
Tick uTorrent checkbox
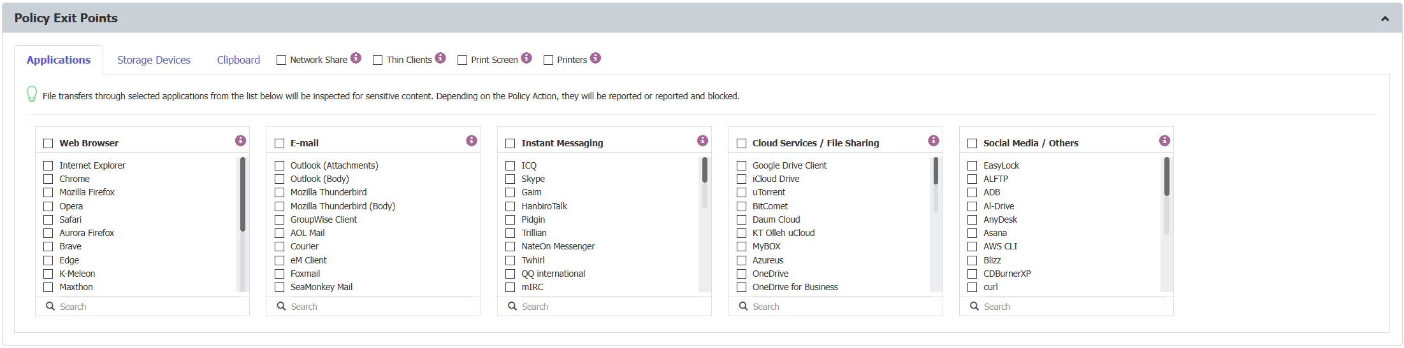(741, 192)
